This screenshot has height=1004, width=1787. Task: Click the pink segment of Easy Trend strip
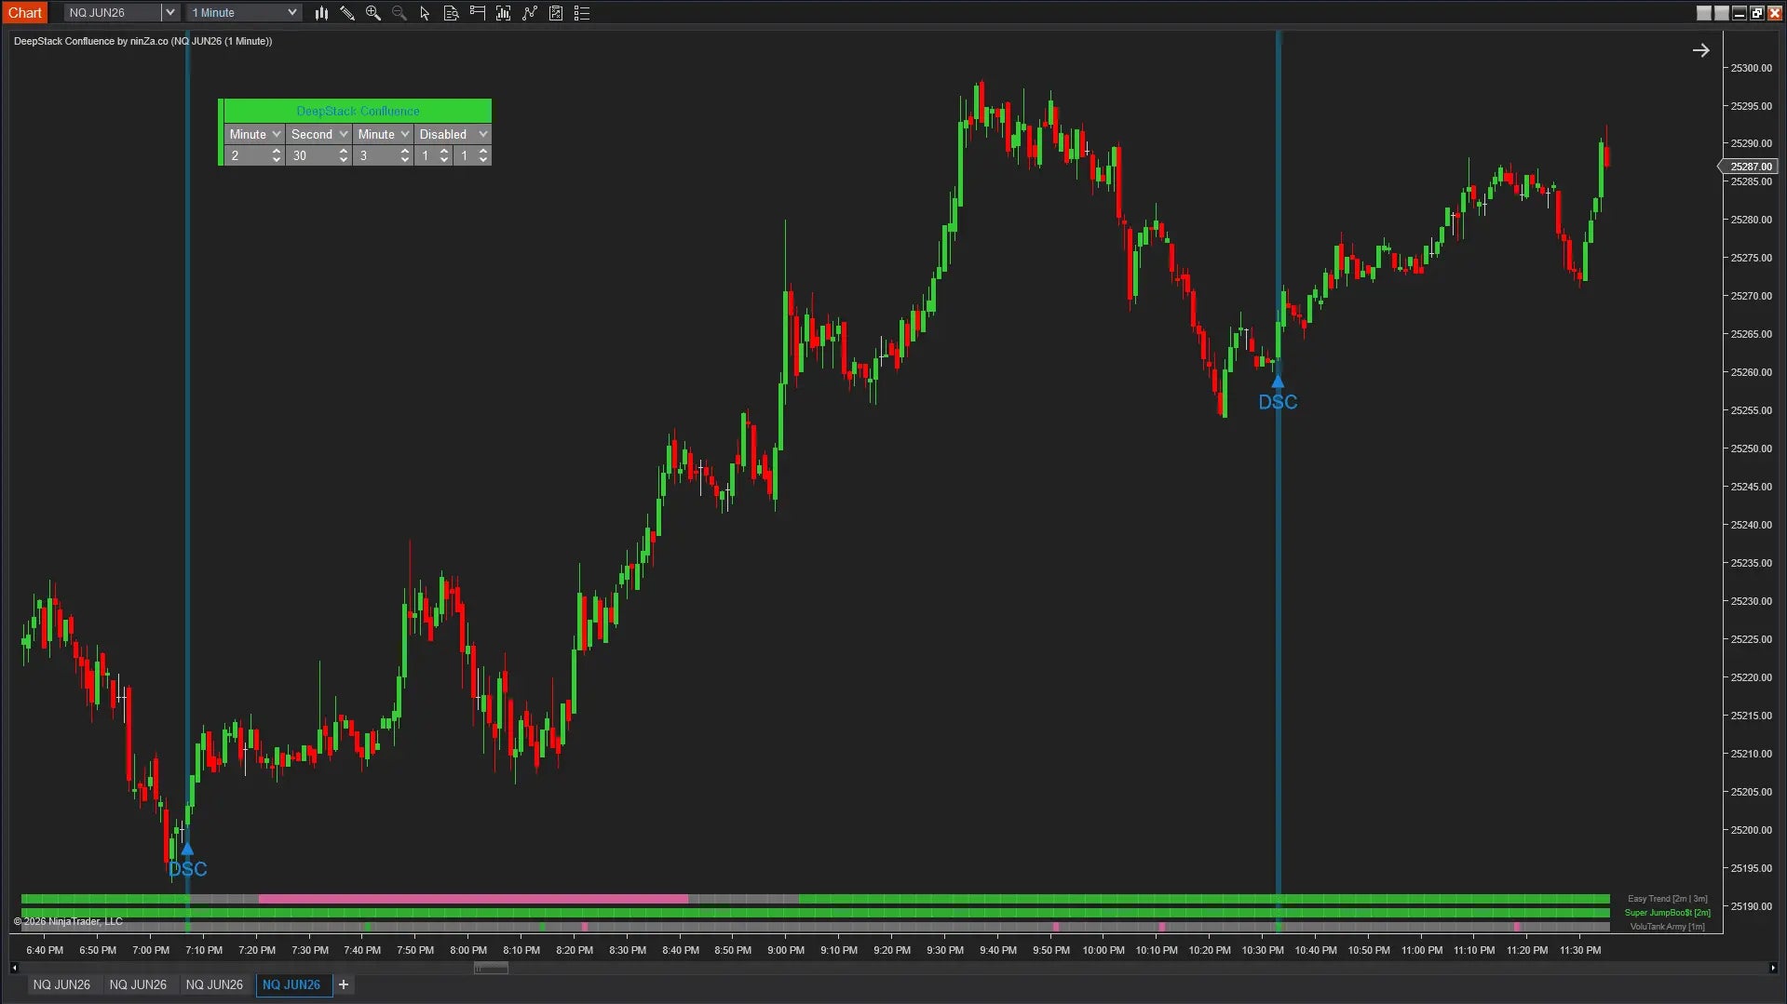473,899
